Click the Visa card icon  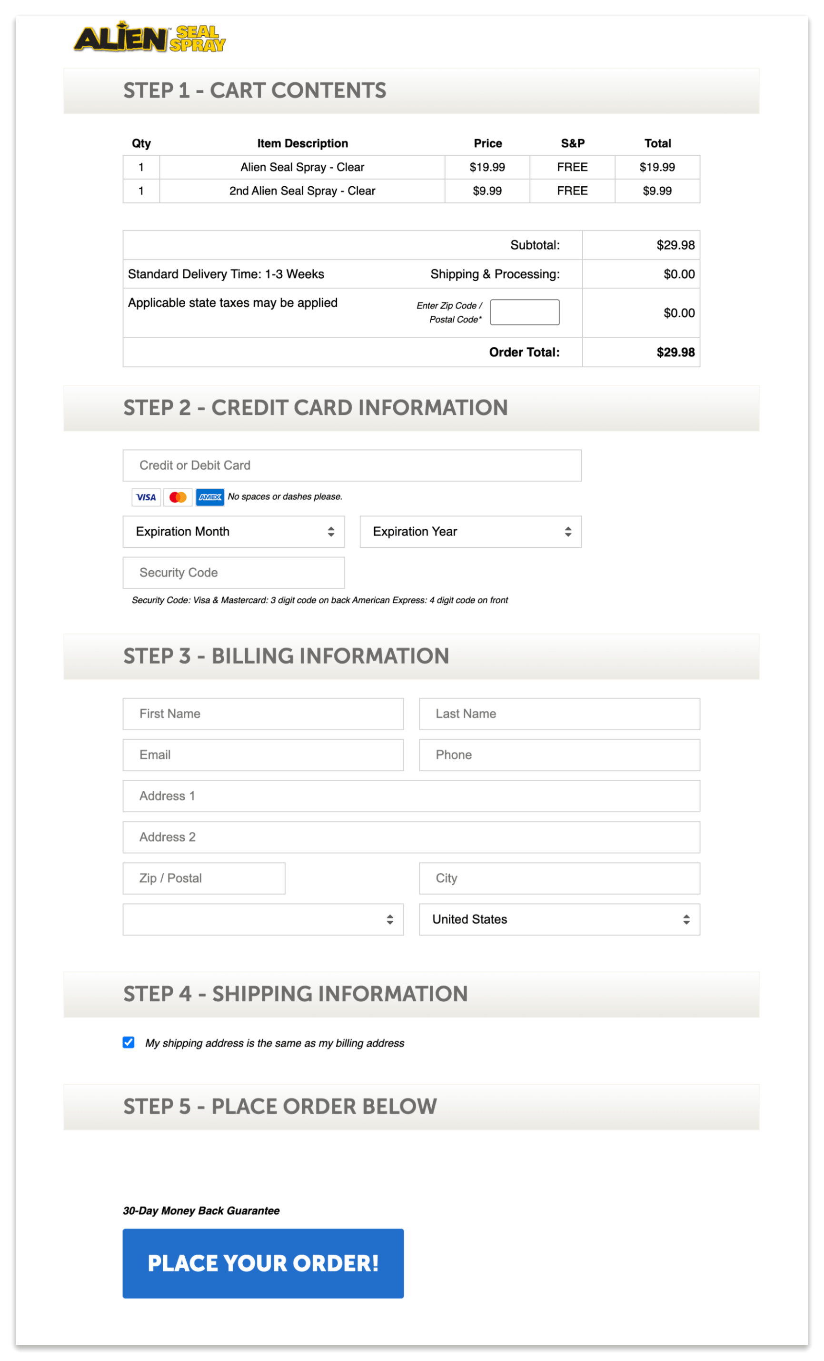145,497
